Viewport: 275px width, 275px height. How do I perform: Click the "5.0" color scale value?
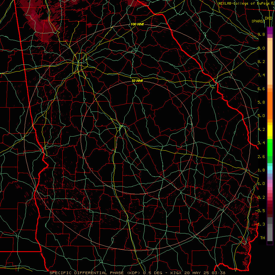[x=261, y=116]
